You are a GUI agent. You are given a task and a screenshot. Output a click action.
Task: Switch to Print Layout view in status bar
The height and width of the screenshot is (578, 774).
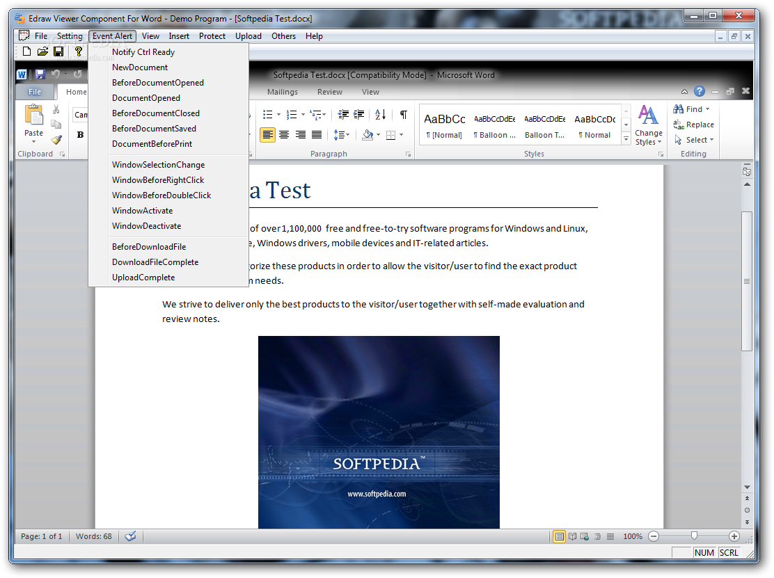point(559,536)
